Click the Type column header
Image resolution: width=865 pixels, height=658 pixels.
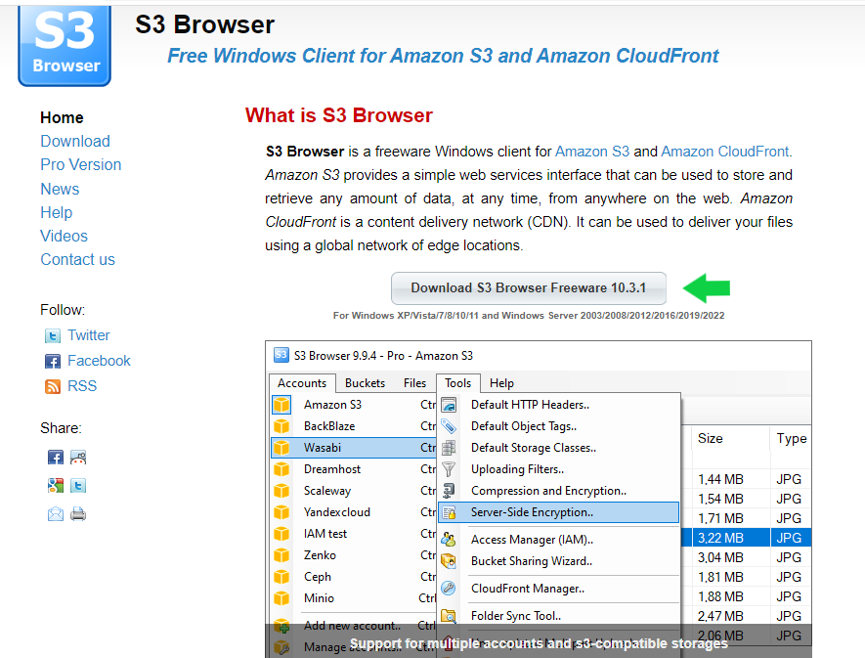click(x=791, y=439)
